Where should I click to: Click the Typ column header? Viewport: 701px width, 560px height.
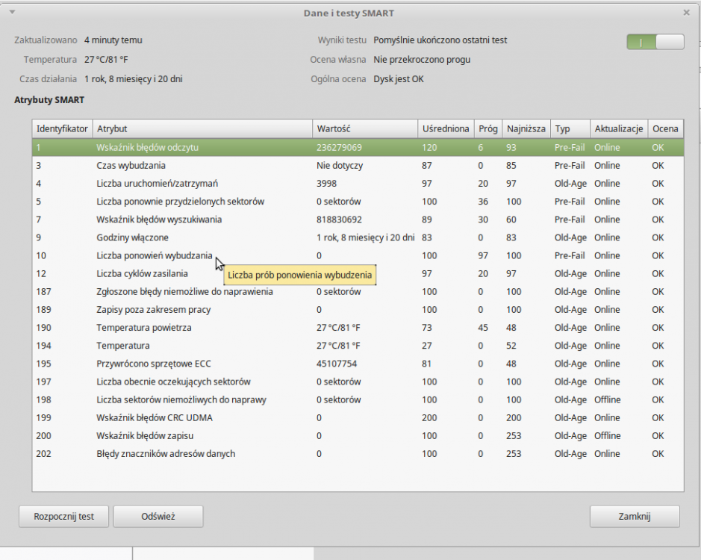click(x=570, y=129)
